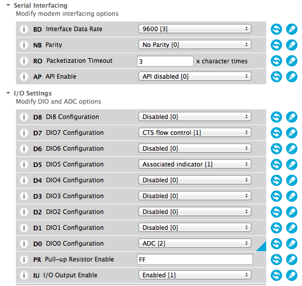Collapse the I/O Settings section

[x=8, y=93]
